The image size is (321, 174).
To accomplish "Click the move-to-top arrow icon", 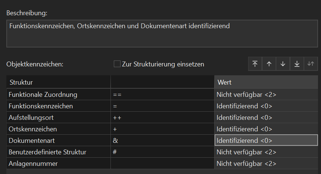I will click(255, 64).
